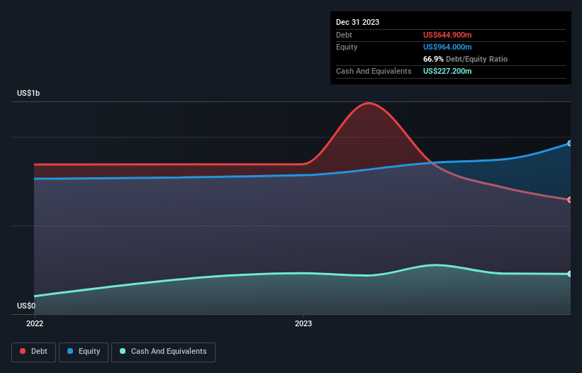Click Cash And Equivalents label in tooltip
Image resolution: width=582 pixels, height=373 pixels.
coord(374,71)
